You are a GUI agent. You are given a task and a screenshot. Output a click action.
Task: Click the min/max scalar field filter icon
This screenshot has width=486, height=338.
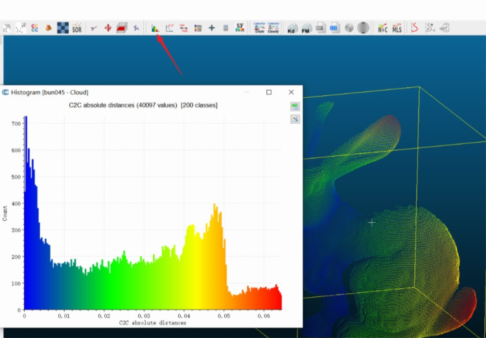tap(184, 28)
